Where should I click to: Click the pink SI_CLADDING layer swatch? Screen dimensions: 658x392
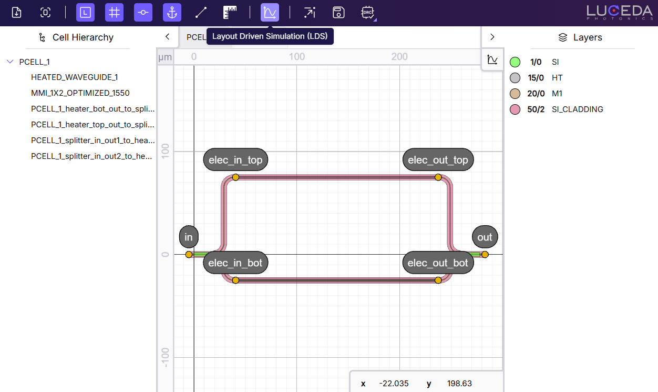click(515, 109)
